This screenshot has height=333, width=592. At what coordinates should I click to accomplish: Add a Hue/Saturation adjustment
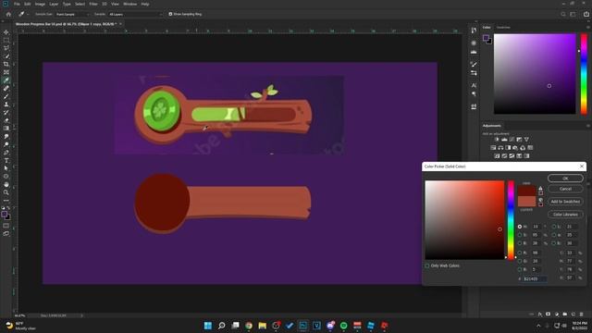point(493,148)
